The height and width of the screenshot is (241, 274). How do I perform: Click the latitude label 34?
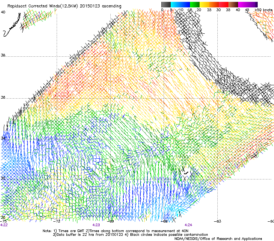click(3, 138)
